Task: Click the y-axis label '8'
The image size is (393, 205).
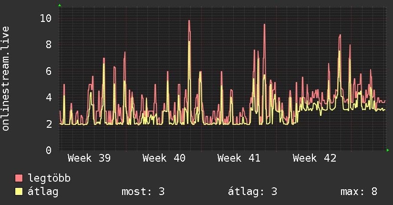Action: [x=49, y=45]
